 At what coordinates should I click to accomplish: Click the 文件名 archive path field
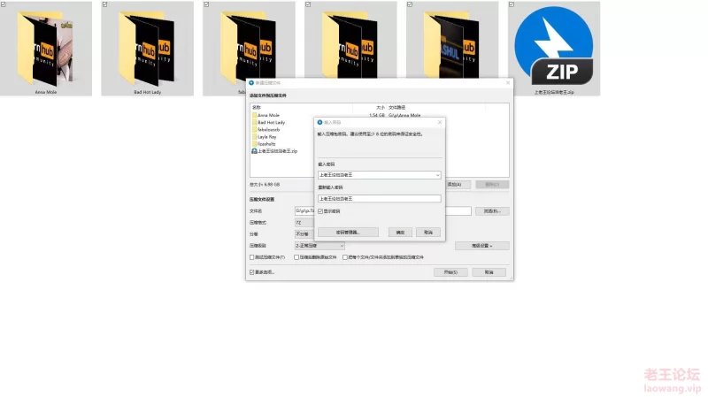[383, 211]
